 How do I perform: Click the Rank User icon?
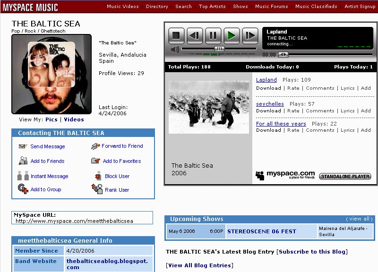tap(97, 189)
